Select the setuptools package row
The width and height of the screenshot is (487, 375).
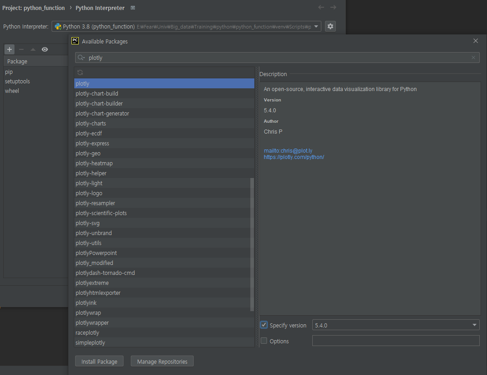tap(36, 82)
